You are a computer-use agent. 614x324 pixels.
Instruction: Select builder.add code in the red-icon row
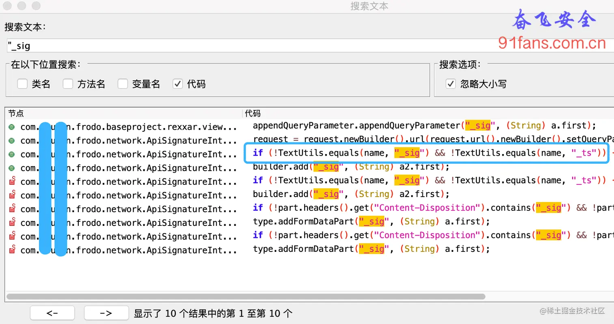(x=351, y=194)
